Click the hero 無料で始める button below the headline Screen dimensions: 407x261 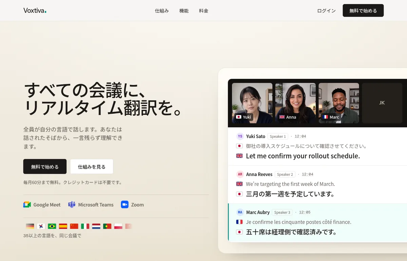click(45, 167)
